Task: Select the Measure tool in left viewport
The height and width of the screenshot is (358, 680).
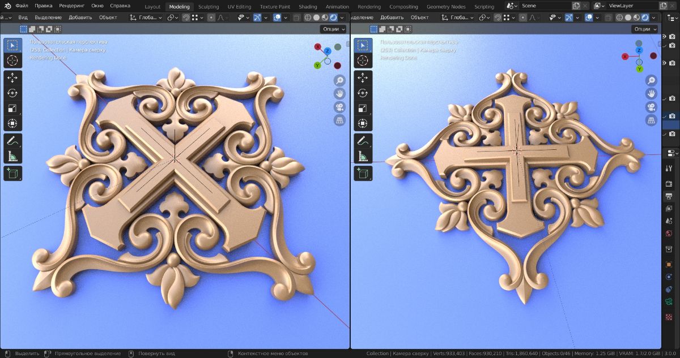Action: [x=12, y=156]
